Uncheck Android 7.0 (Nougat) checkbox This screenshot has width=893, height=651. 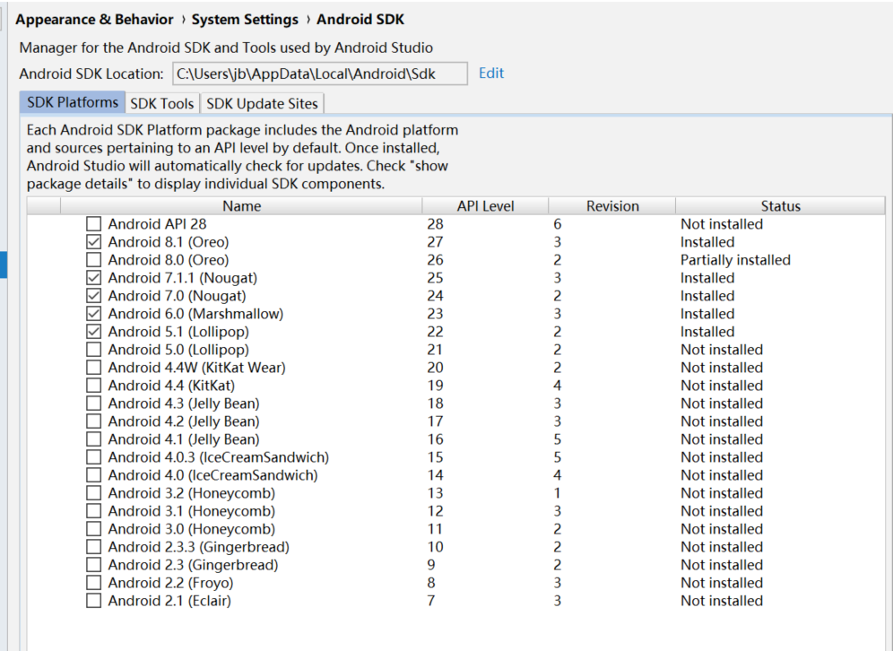tap(94, 296)
